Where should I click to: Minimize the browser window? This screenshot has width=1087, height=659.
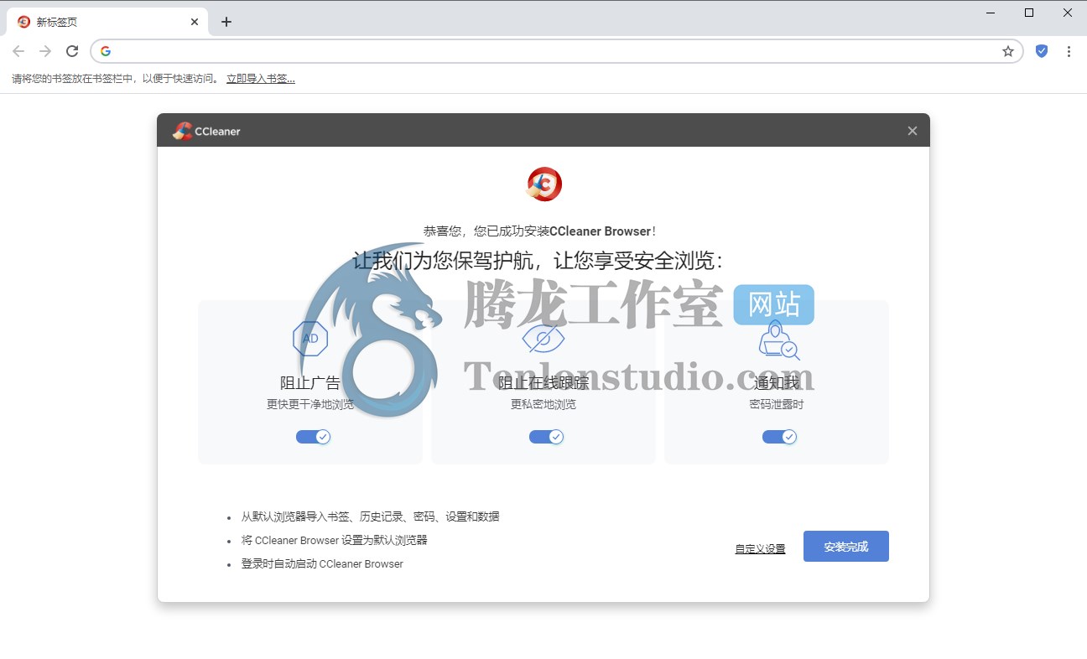(x=991, y=13)
